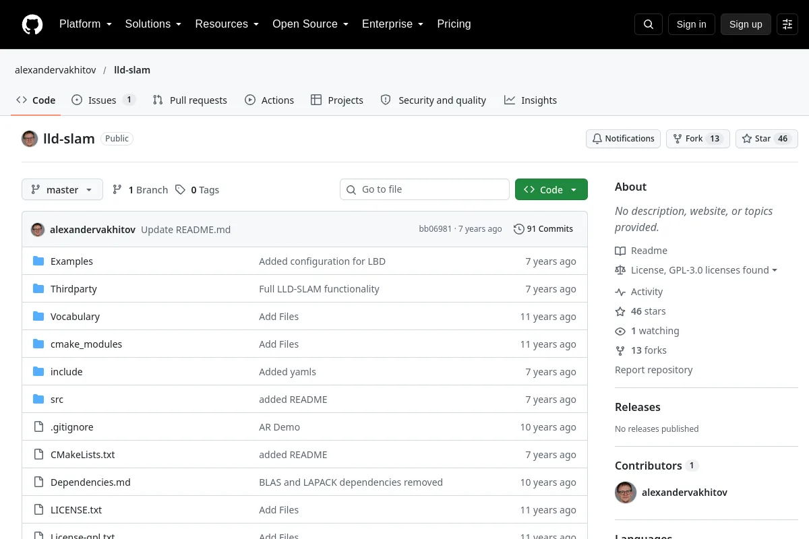
Task: Switch to the Pull requests tab
Action: click(x=190, y=100)
